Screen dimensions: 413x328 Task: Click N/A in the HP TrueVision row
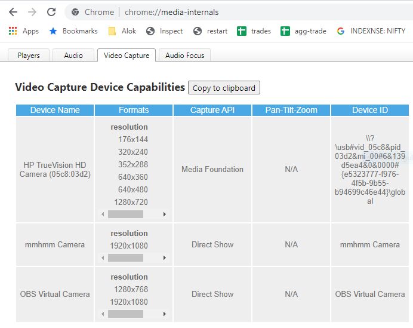pos(291,169)
